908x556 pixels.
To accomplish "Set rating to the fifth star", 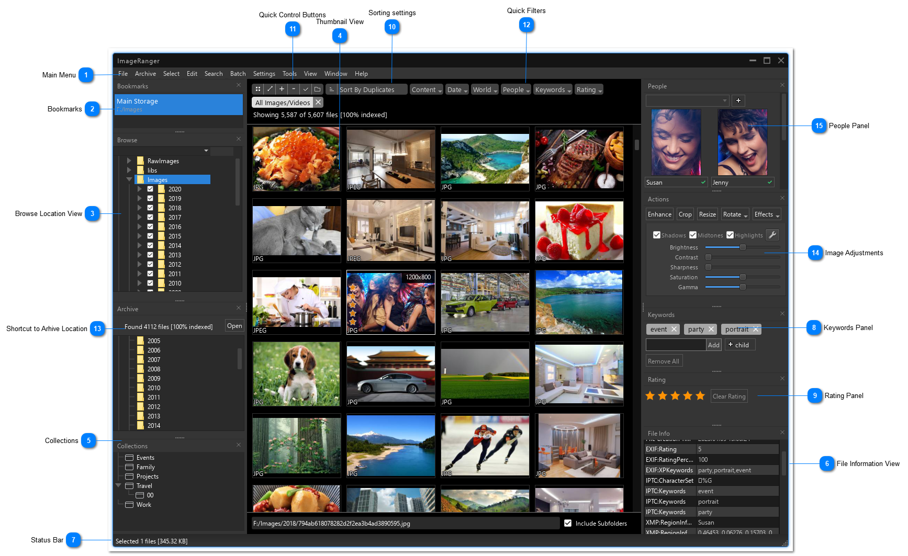I will (x=700, y=396).
